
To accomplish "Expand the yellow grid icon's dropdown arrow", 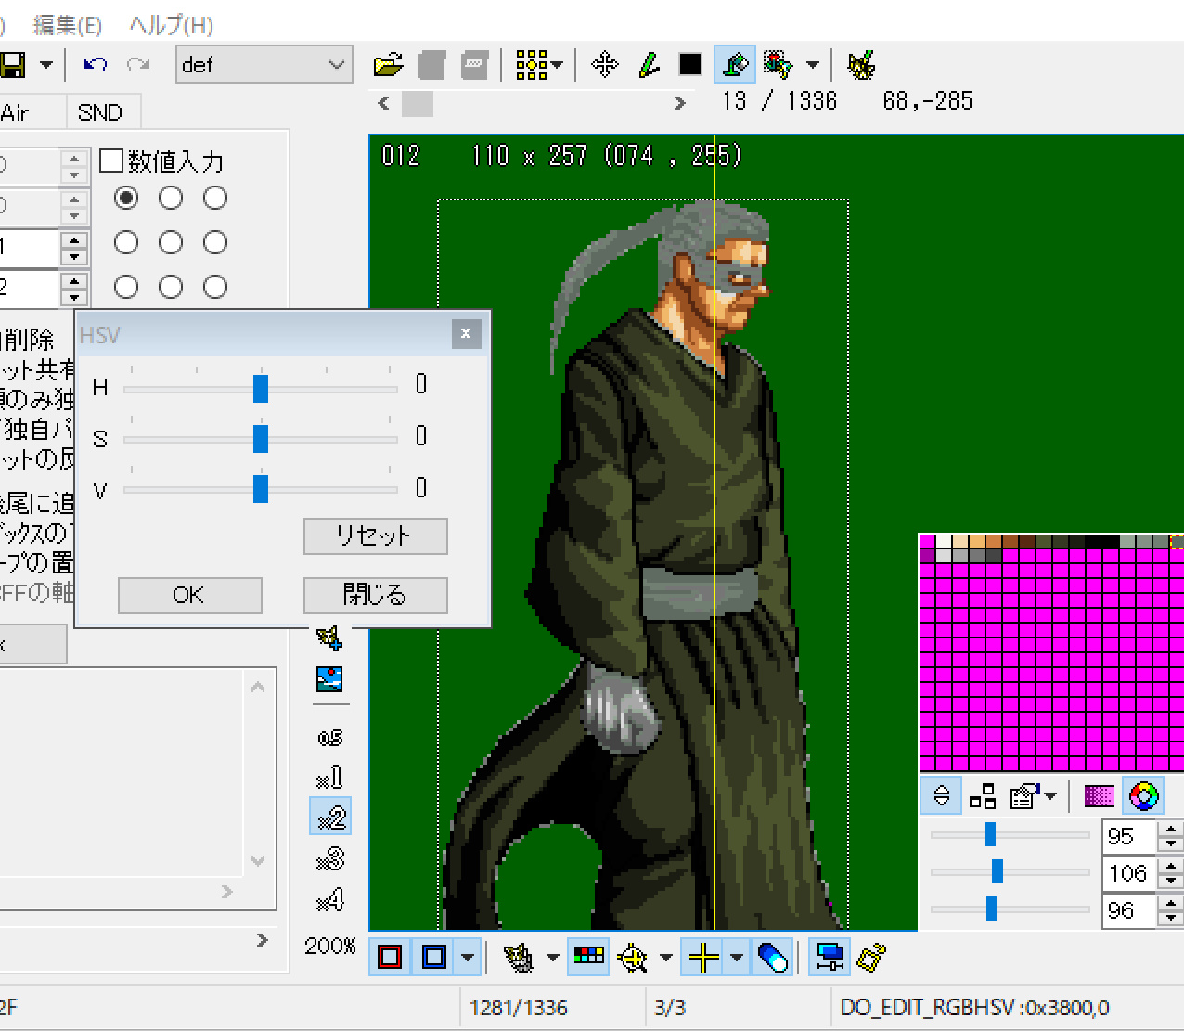I will (557, 65).
